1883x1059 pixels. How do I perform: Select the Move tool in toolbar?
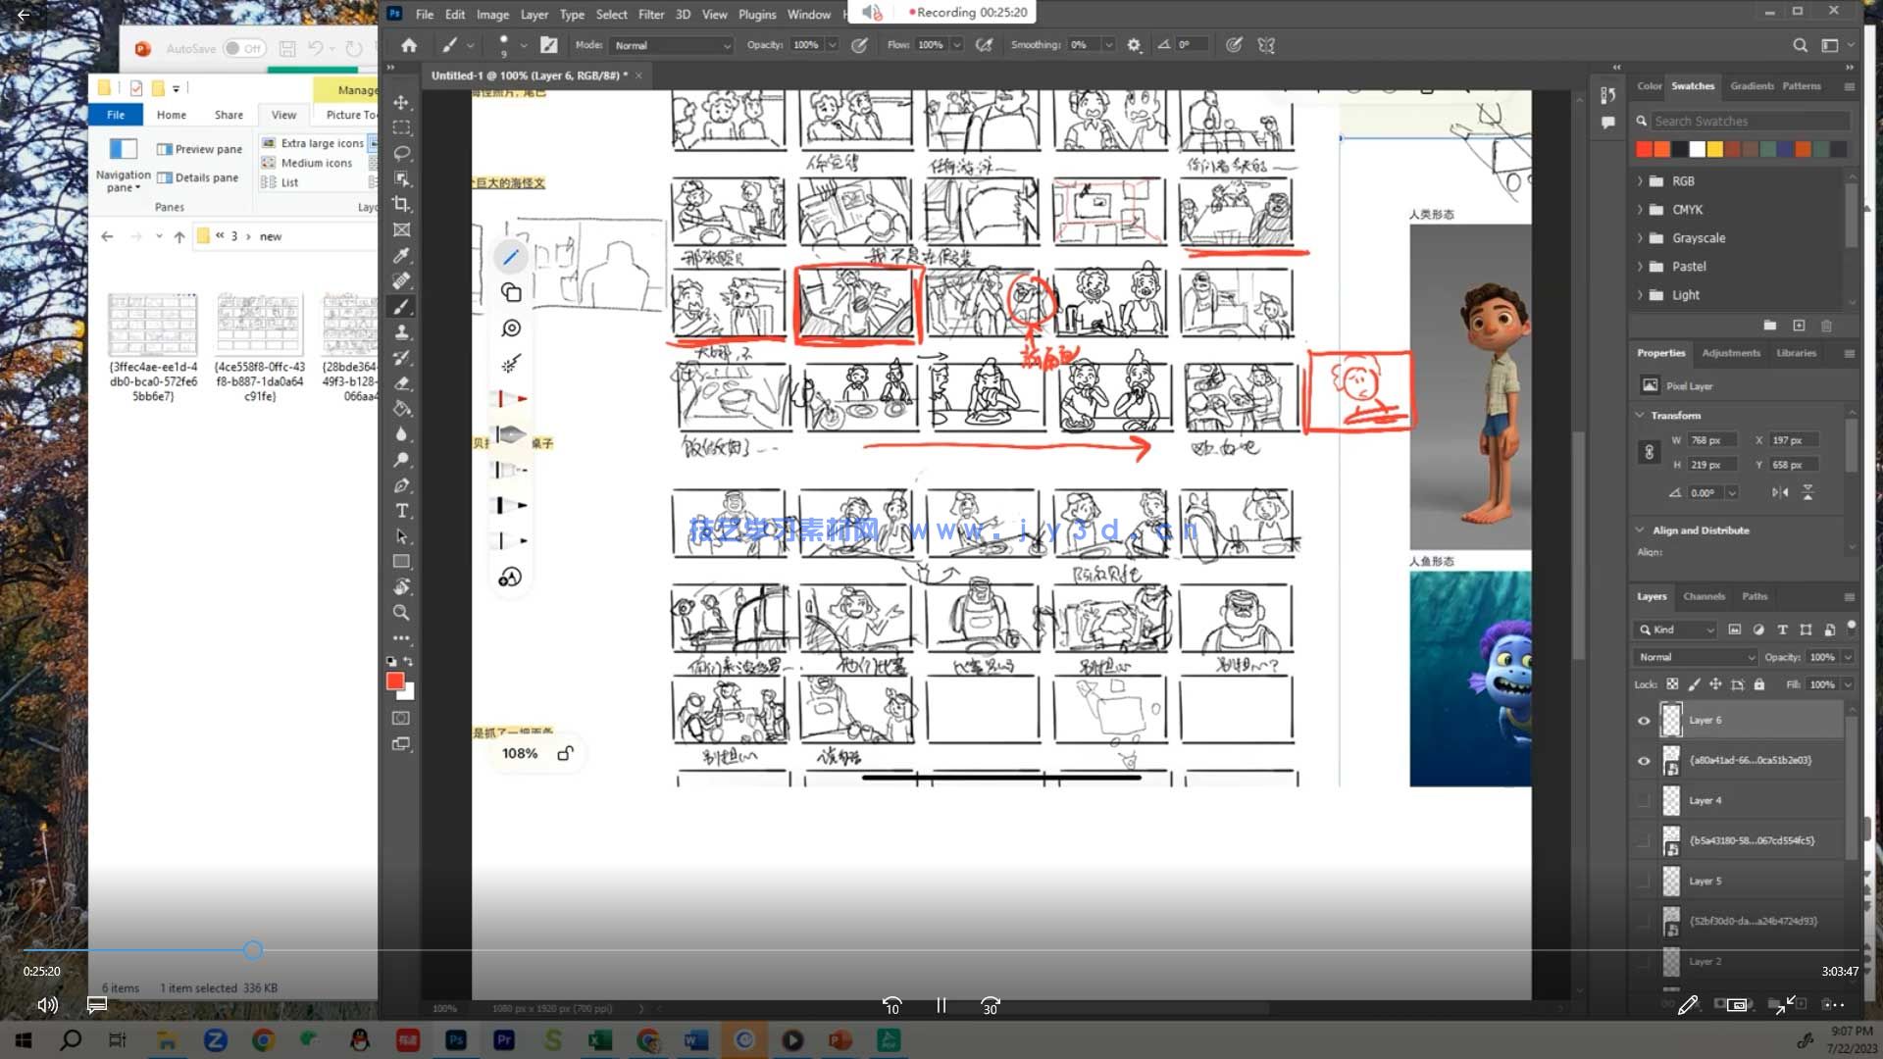tap(401, 102)
